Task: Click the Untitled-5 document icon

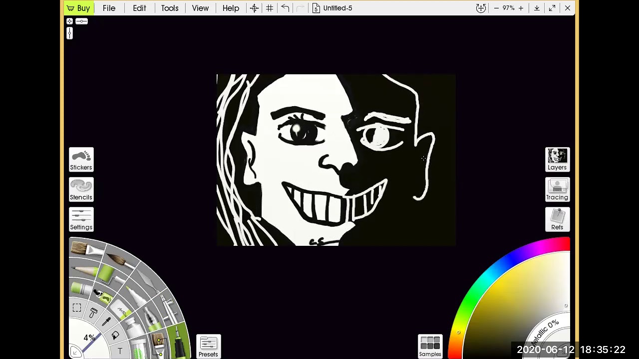Action: coord(316,8)
